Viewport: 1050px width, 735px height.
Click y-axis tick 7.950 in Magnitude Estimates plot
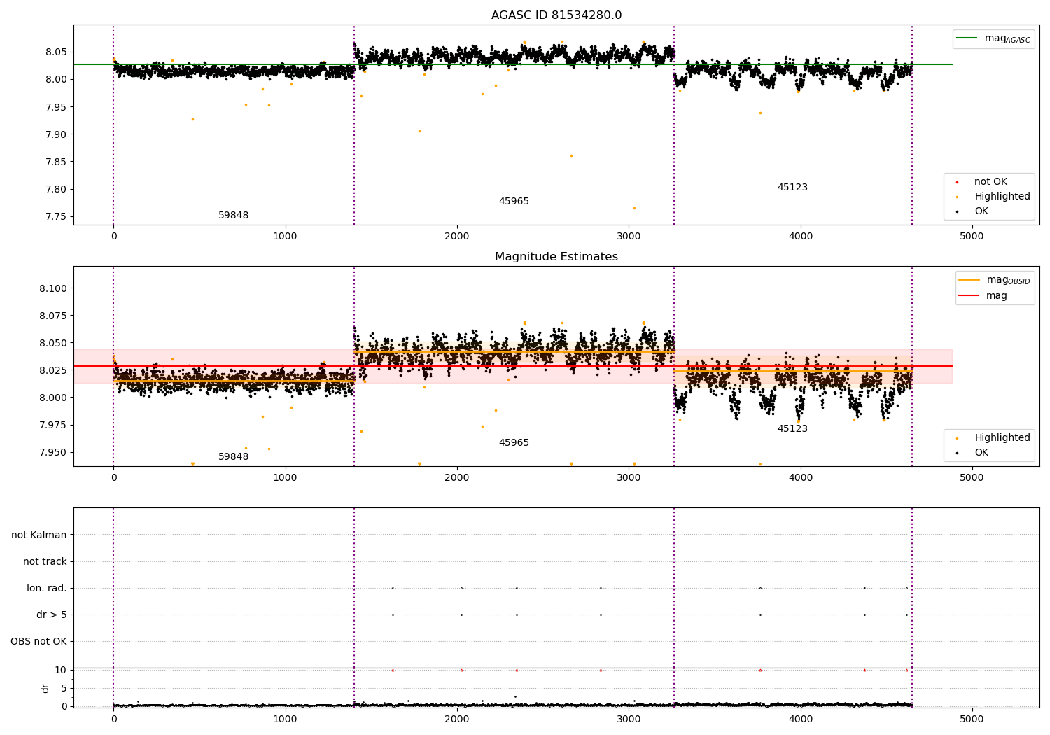[x=53, y=452]
